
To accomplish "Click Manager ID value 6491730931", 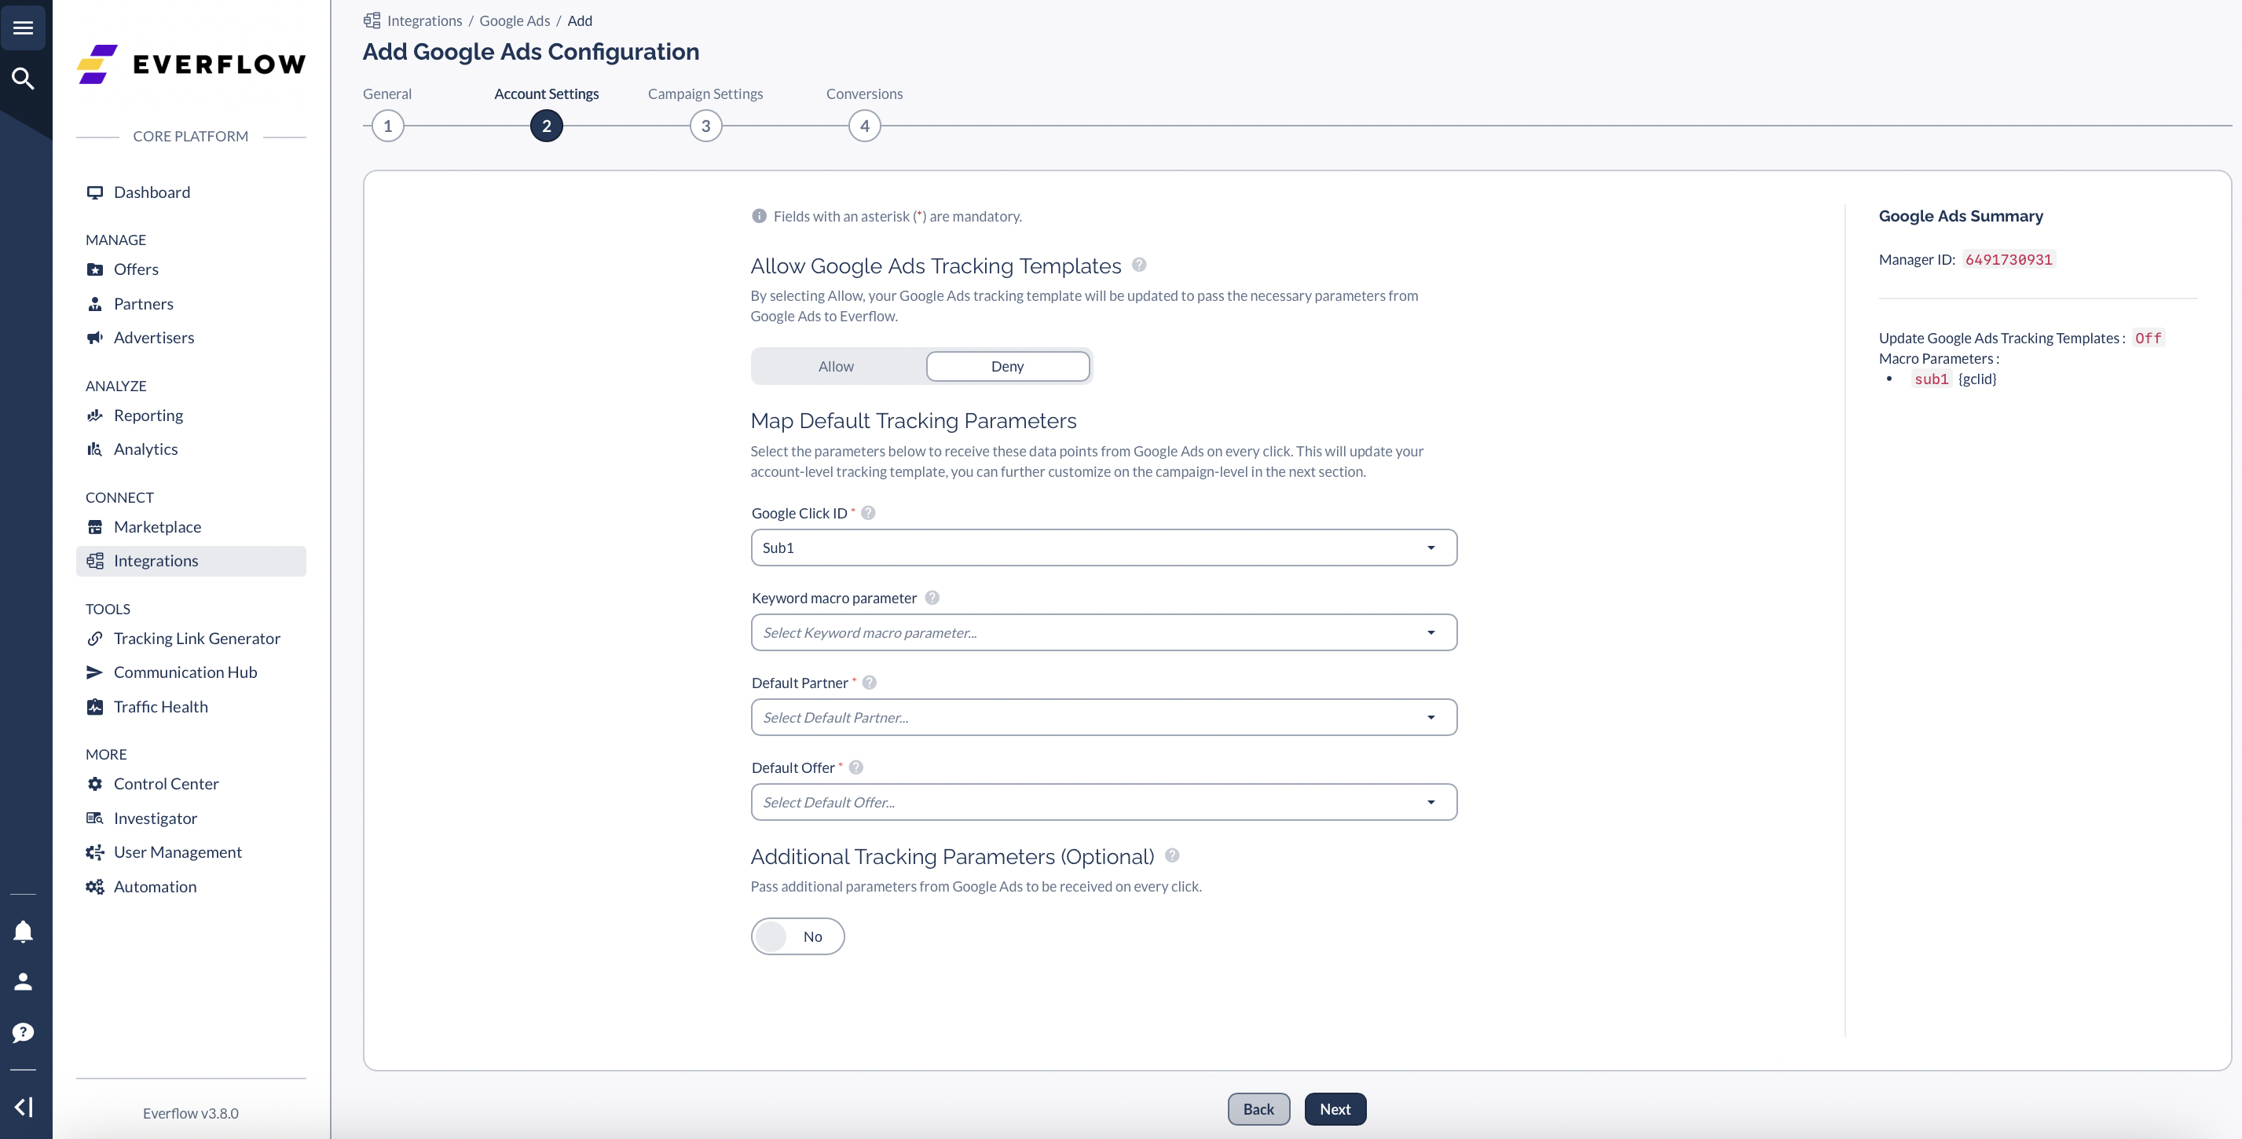I will (2009, 259).
